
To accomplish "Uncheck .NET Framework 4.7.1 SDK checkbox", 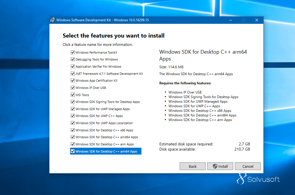I will pyautogui.click(x=73, y=74).
